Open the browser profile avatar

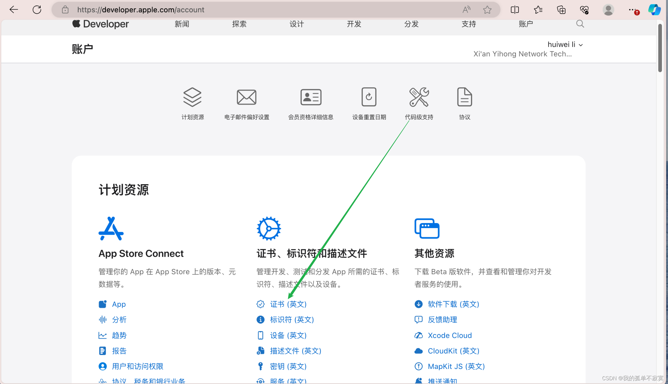pos(608,10)
